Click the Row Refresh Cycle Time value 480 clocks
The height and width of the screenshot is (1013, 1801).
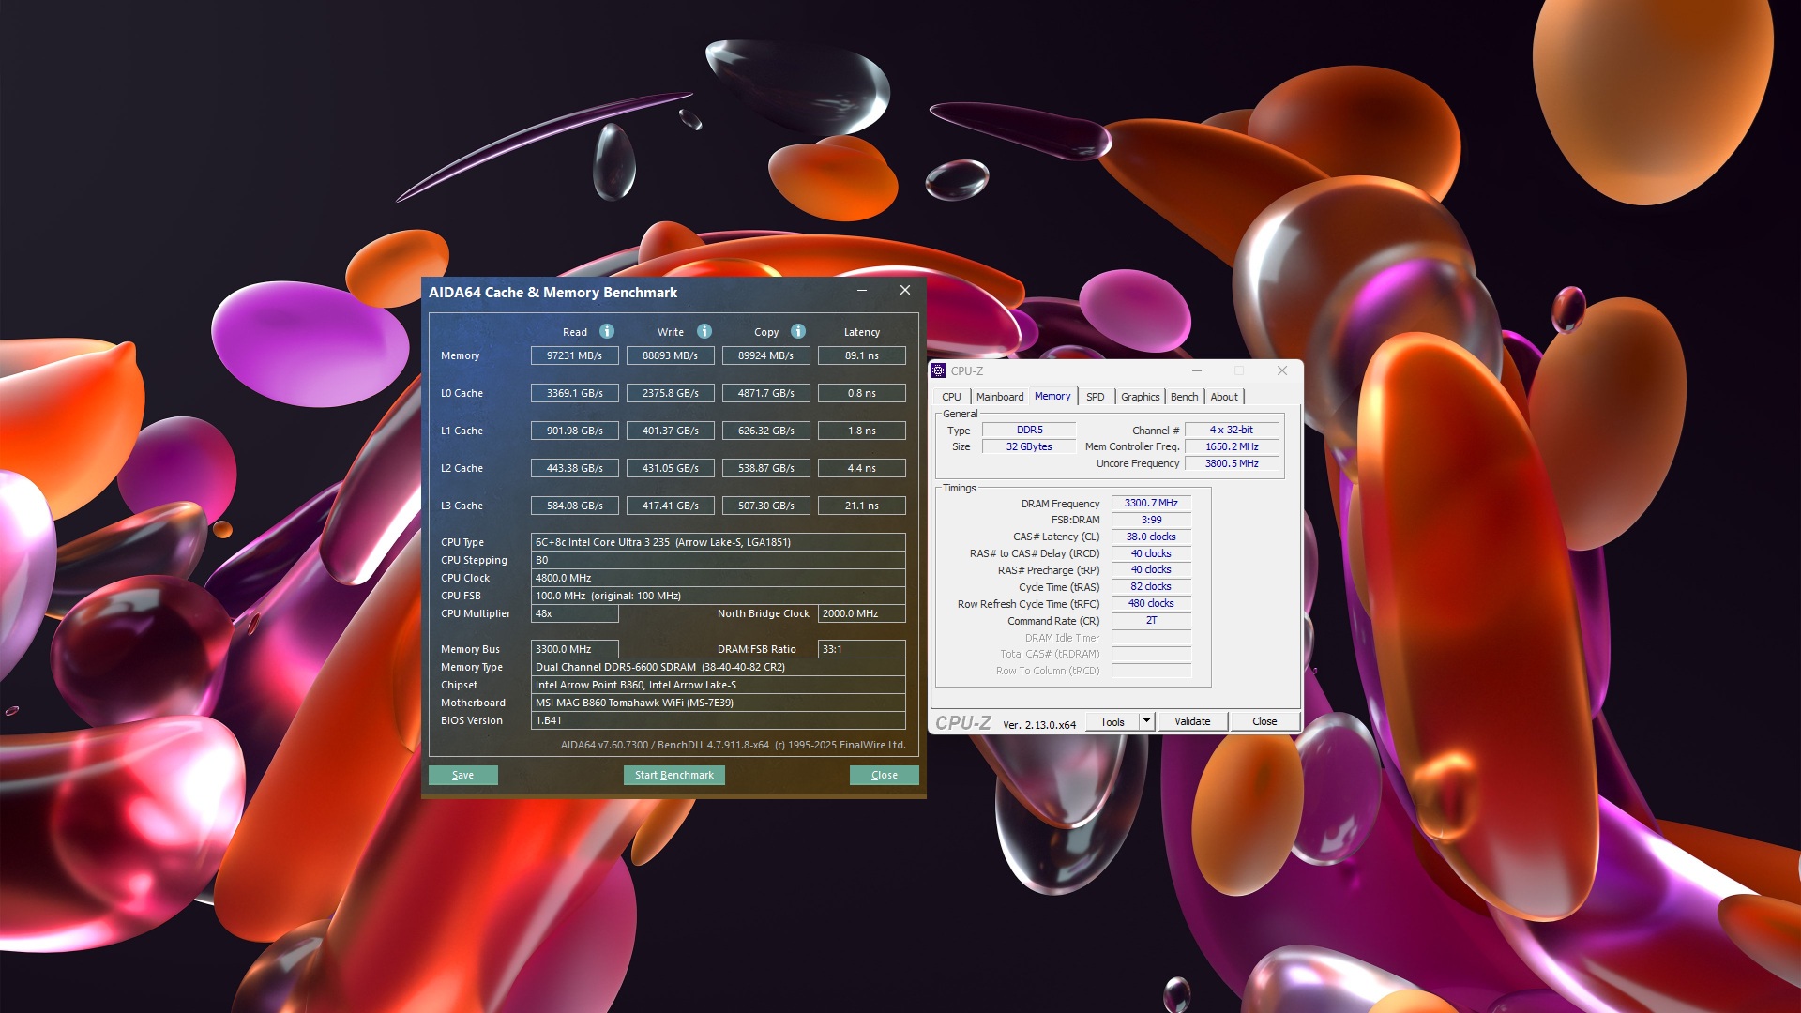coord(1151,603)
